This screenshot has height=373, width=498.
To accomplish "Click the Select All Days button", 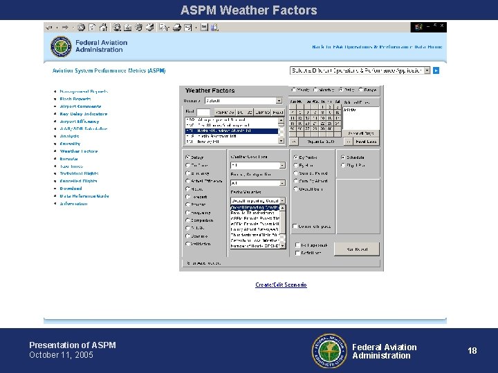I will click(x=361, y=133).
